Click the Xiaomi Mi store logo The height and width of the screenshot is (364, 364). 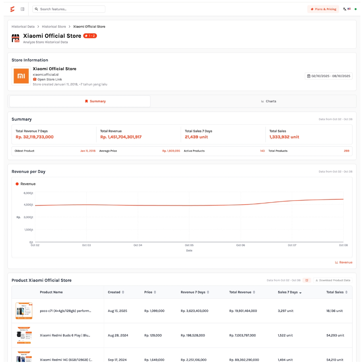pos(21,76)
